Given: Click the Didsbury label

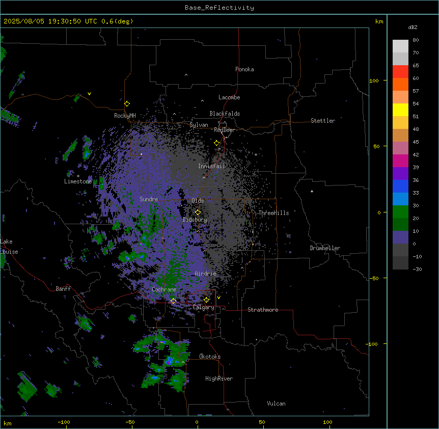Looking at the screenshot, I should coord(195,220).
